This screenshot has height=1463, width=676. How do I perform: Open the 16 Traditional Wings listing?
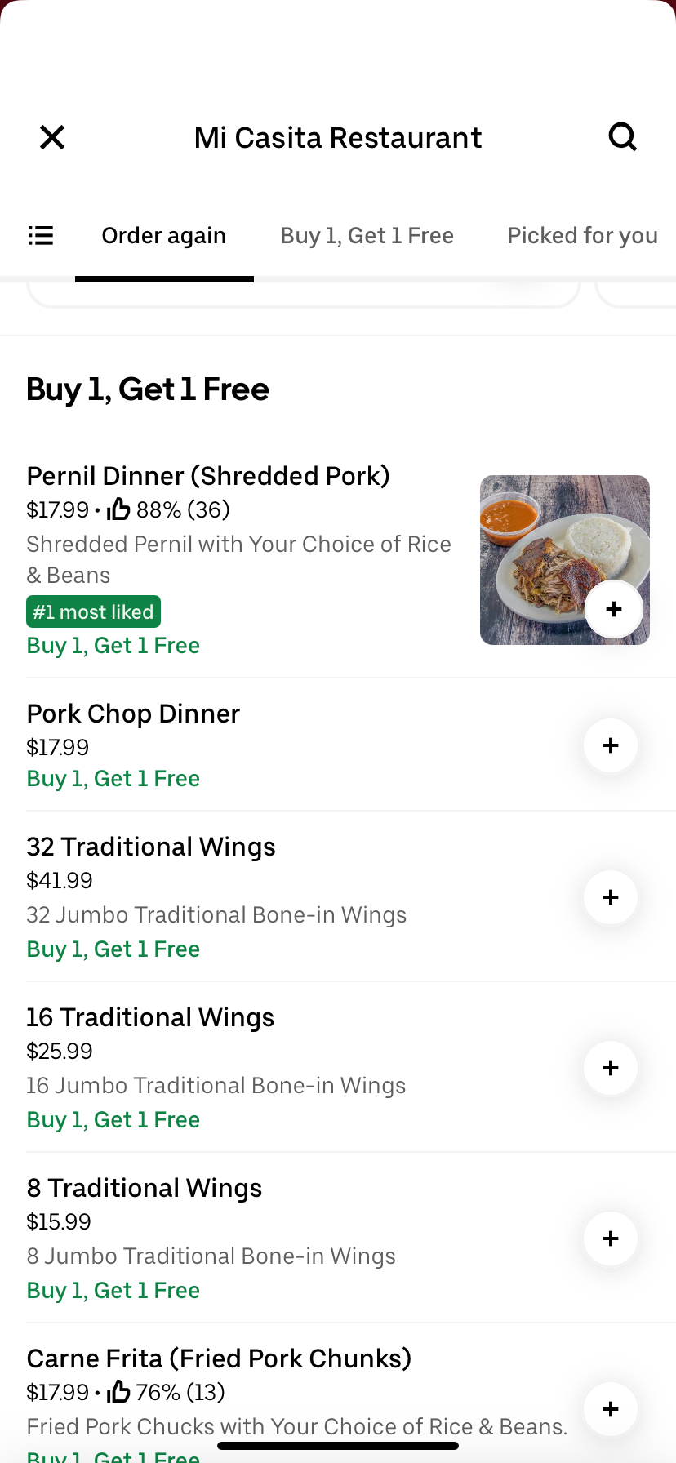150,1017
